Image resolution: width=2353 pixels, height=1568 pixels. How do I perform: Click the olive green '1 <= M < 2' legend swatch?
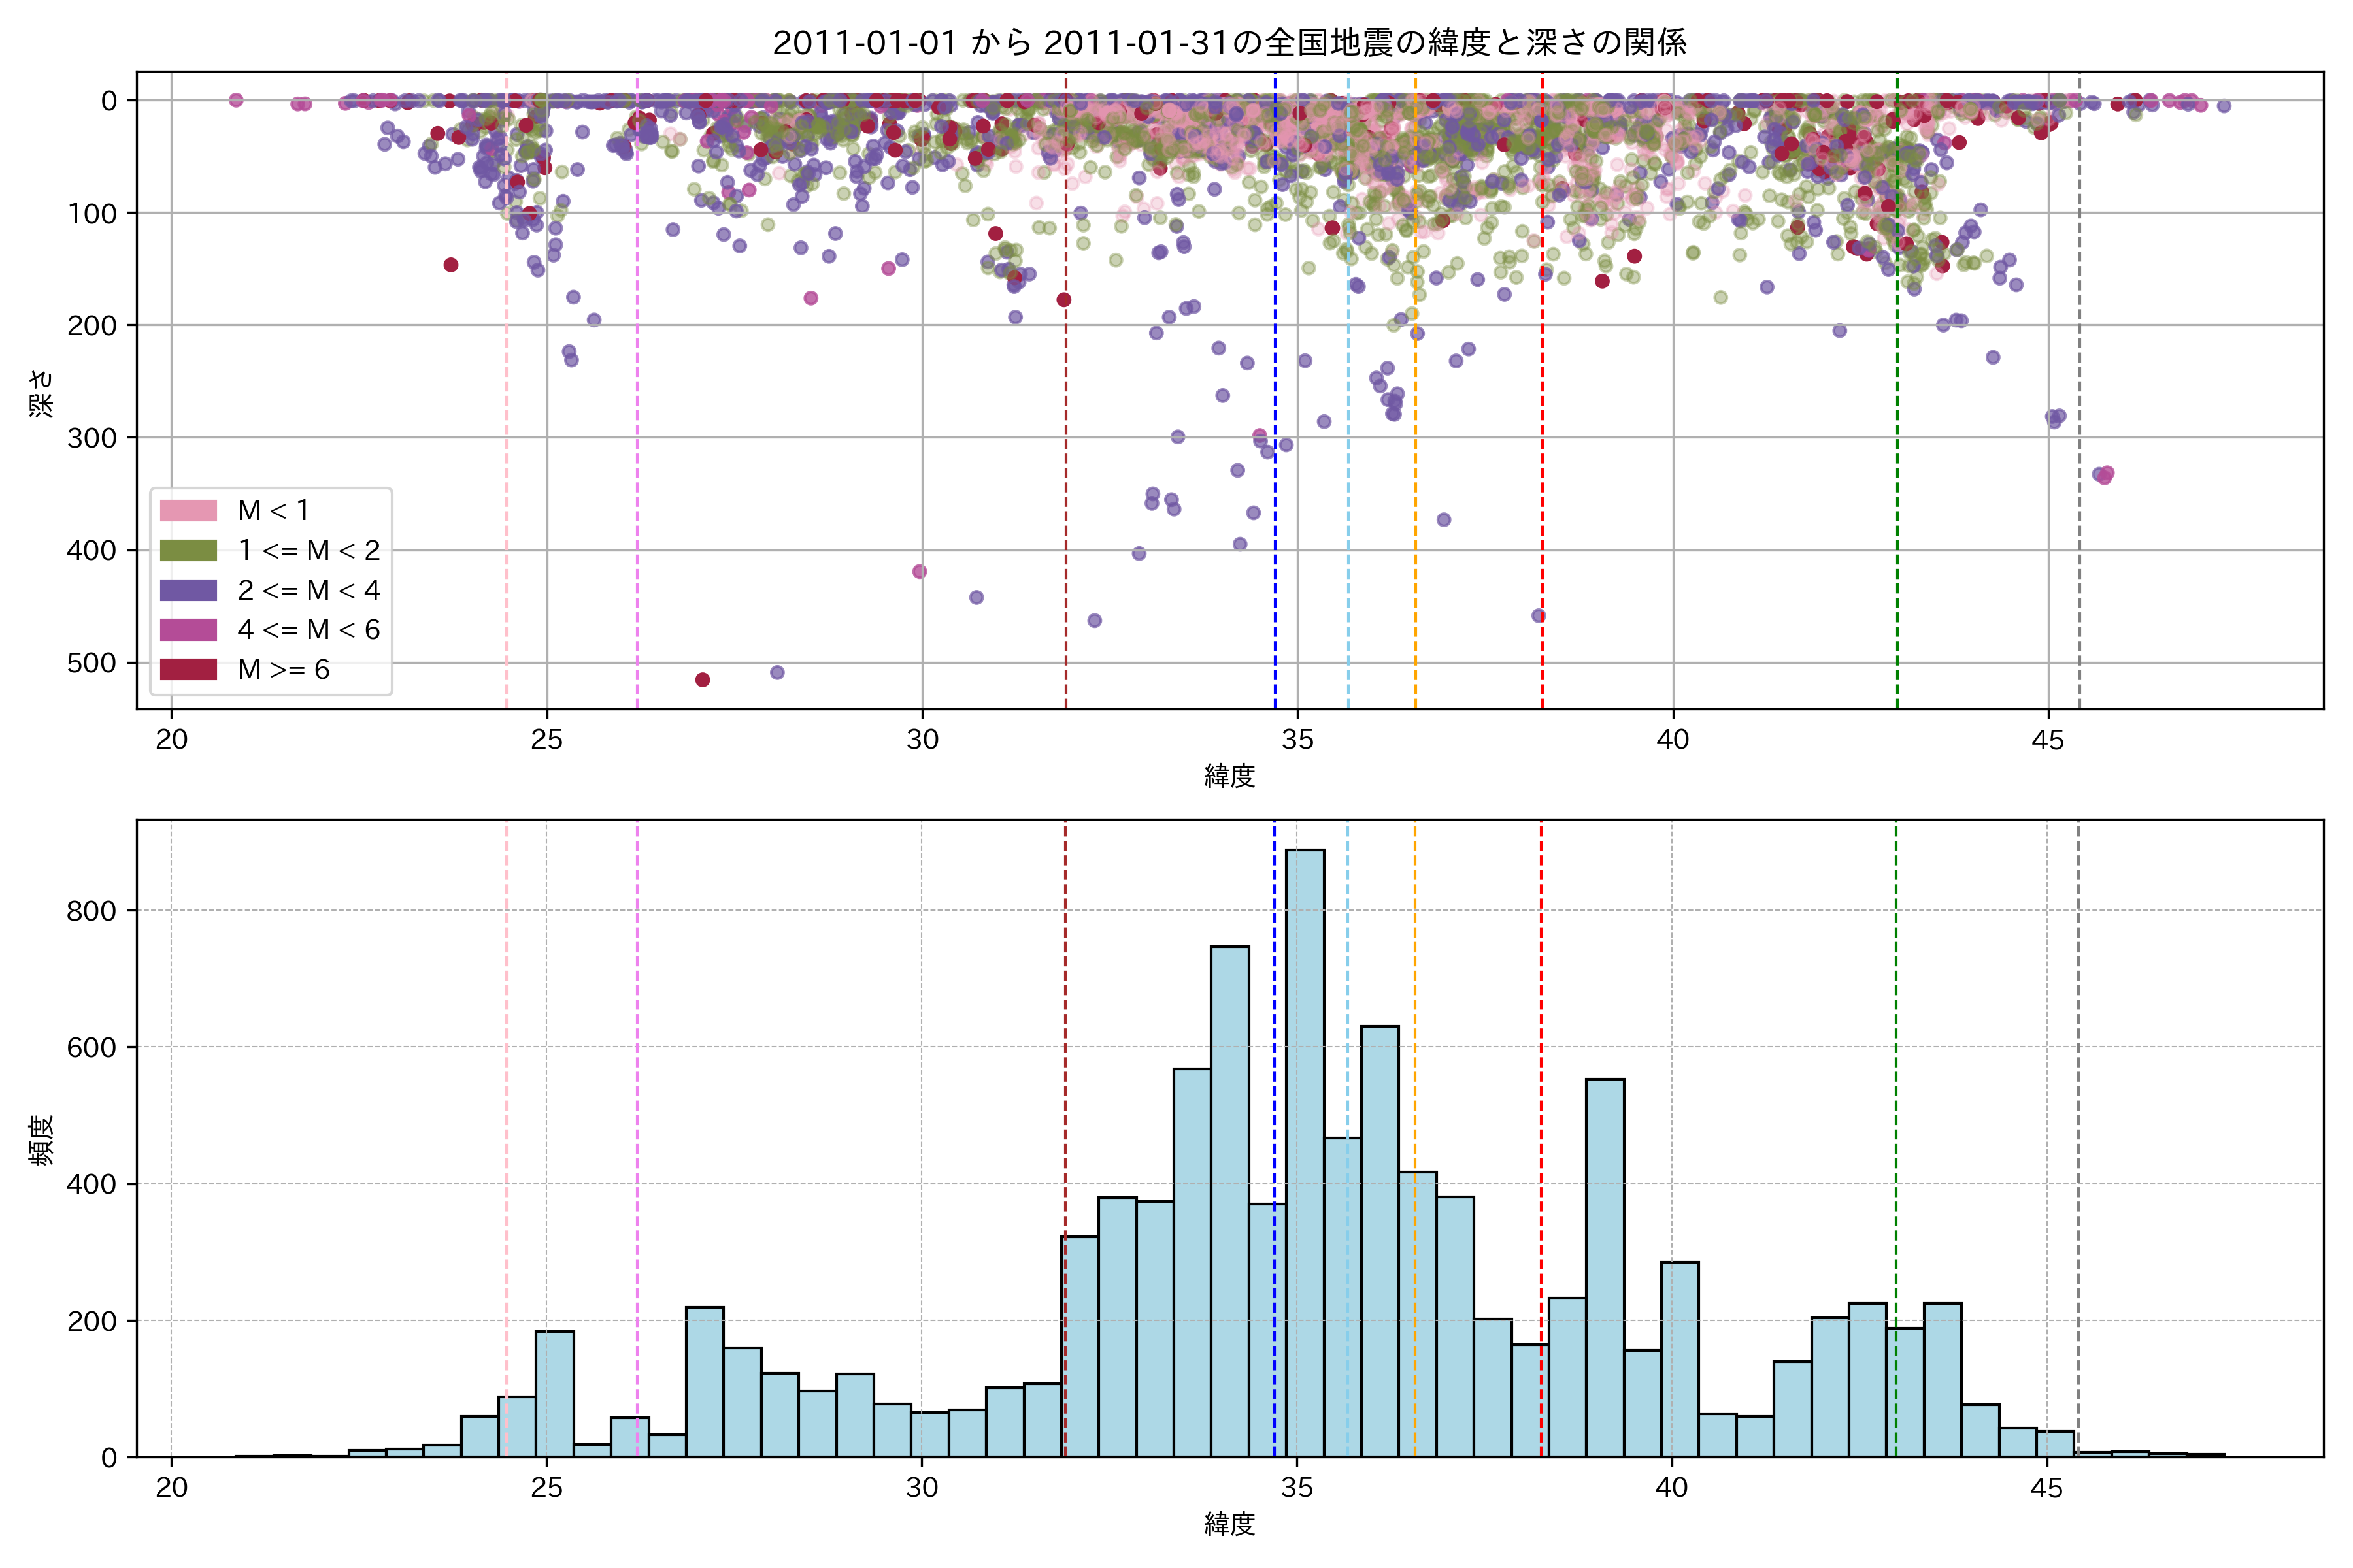pyautogui.click(x=188, y=551)
